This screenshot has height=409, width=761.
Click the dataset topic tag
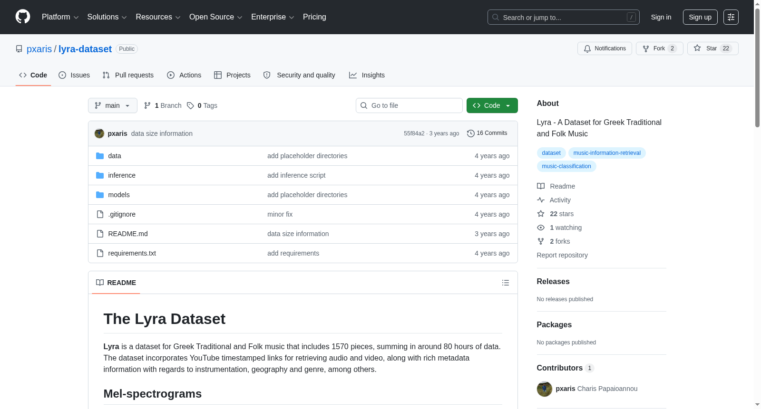click(551, 153)
